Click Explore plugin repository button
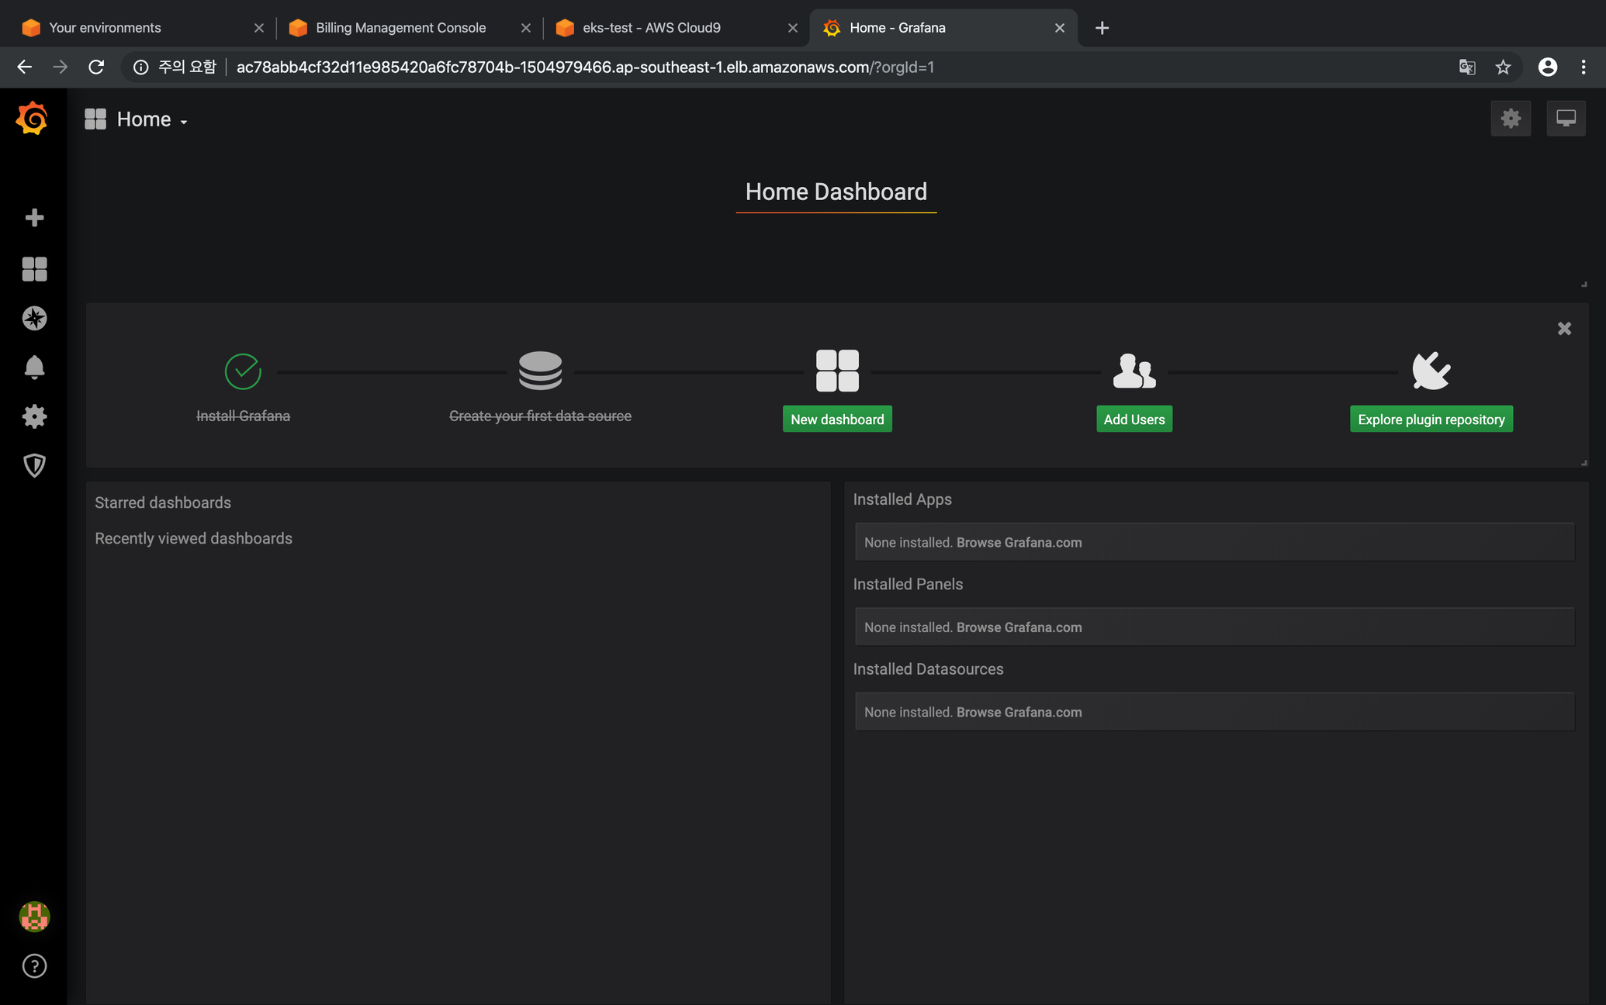1606x1005 pixels. pos(1431,420)
